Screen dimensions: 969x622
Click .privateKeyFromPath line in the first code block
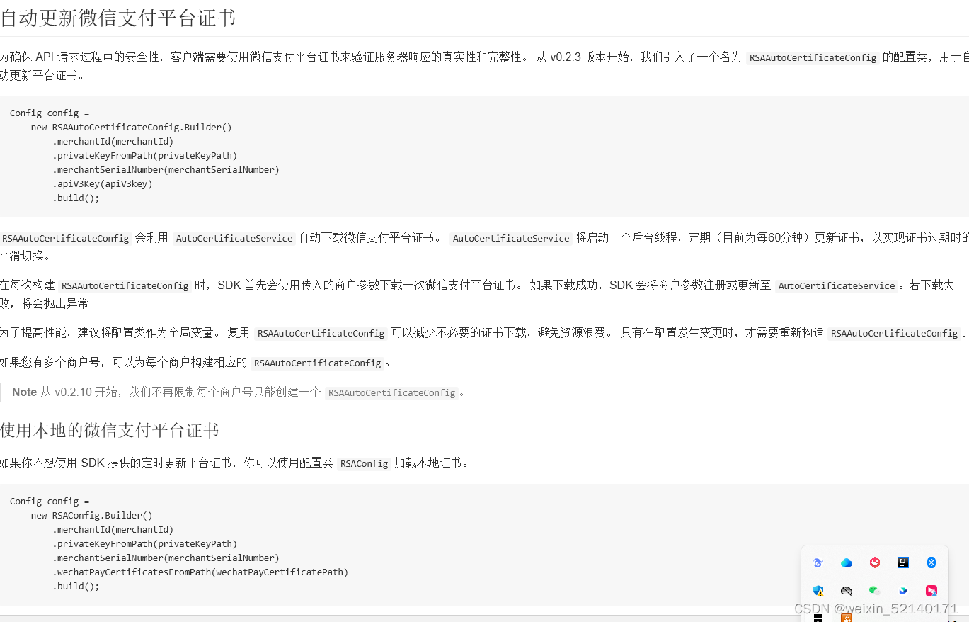[x=144, y=156]
